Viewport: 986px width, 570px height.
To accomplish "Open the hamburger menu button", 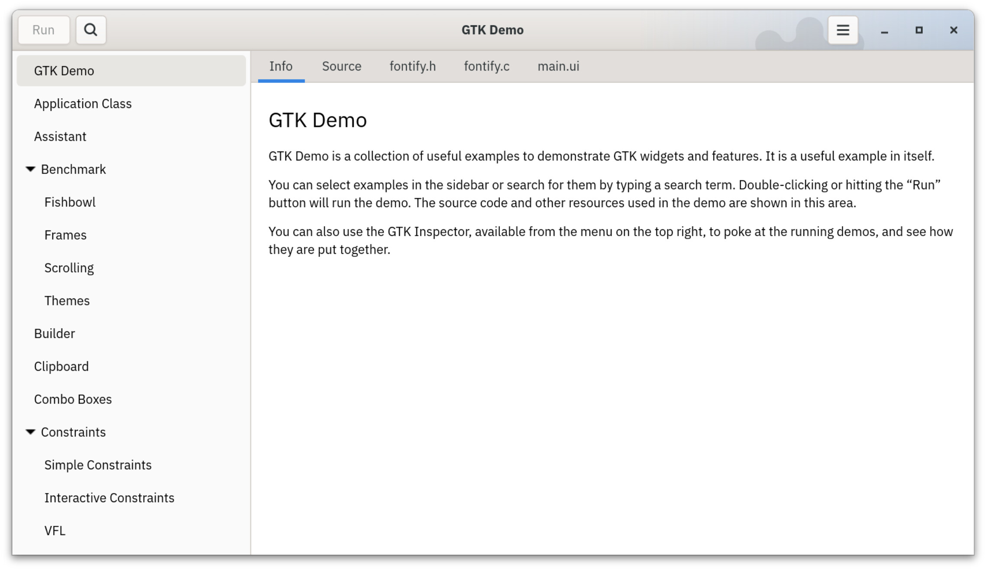I will pyautogui.click(x=843, y=30).
